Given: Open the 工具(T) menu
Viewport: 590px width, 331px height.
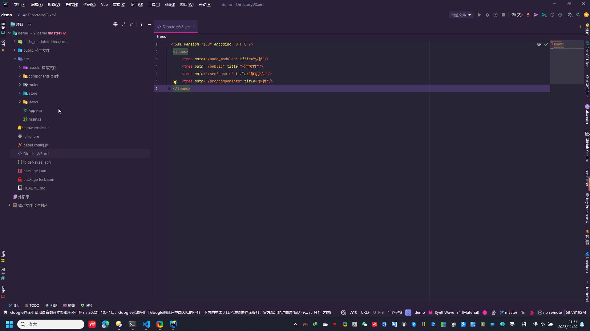Looking at the screenshot, I should point(154,5).
